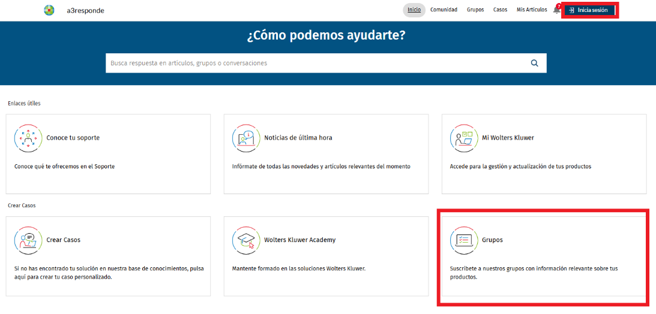Click the Mi Wolters Kluwer icon

(x=464, y=138)
